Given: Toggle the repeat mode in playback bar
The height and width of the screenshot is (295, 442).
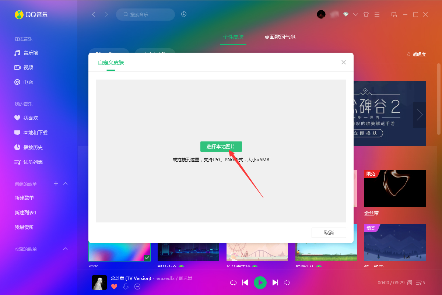Looking at the screenshot, I should [x=233, y=282].
